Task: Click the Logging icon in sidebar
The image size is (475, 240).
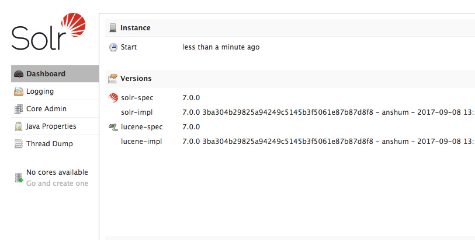Action: pos(19,91)
